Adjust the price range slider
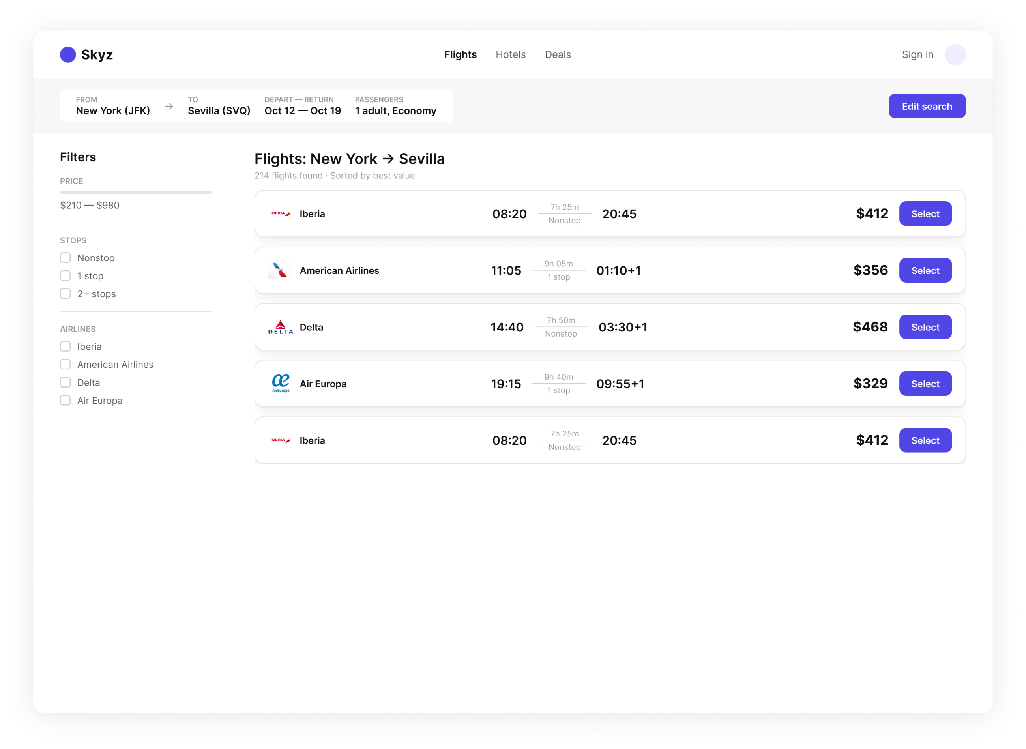 [x=136, y=193]
